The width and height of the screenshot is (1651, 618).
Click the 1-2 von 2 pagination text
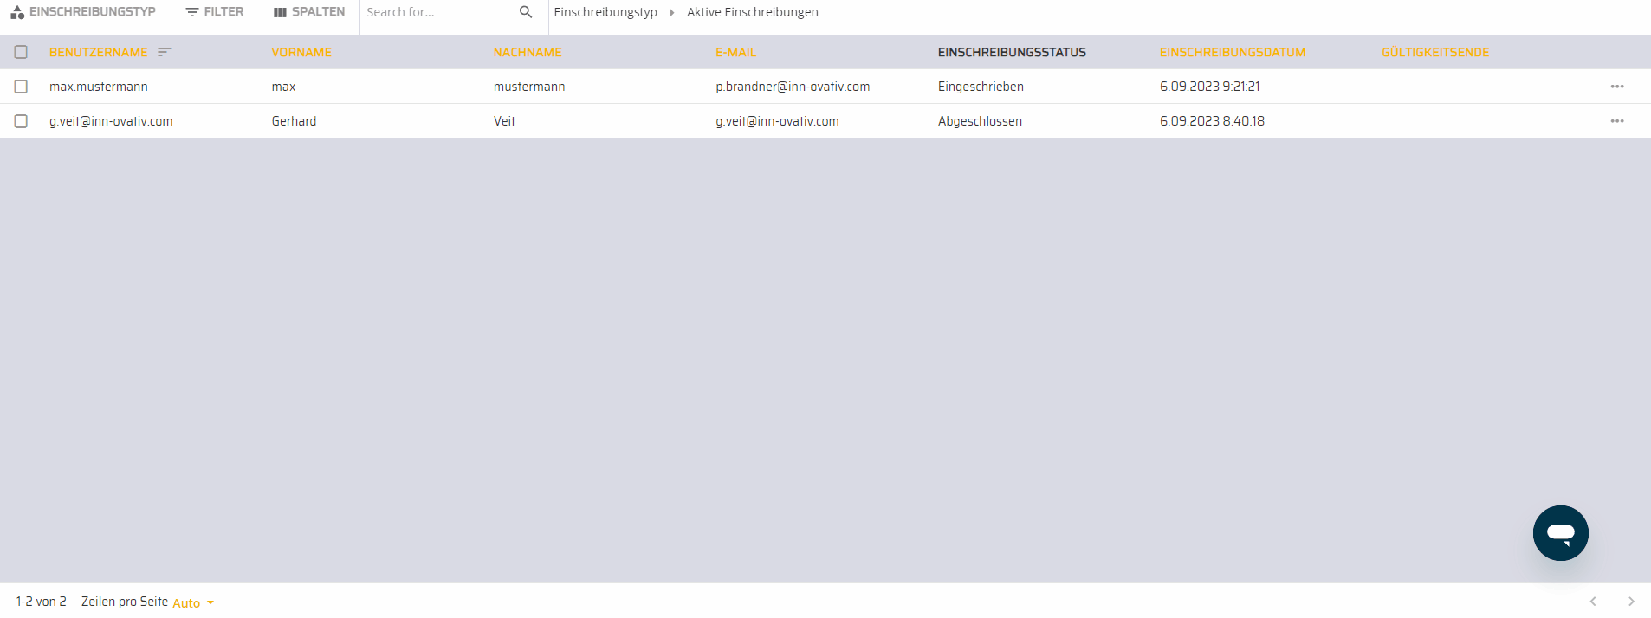coord(41,602)
